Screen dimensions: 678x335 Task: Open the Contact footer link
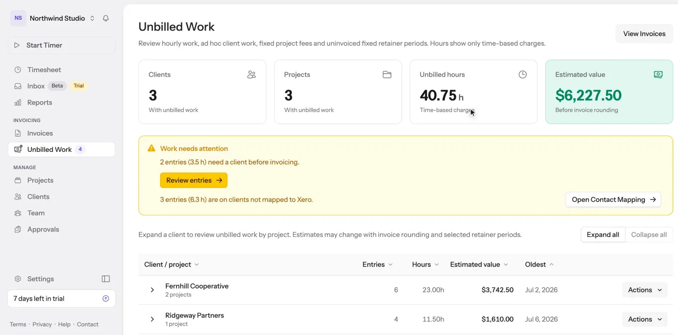(x=88, y=324)
